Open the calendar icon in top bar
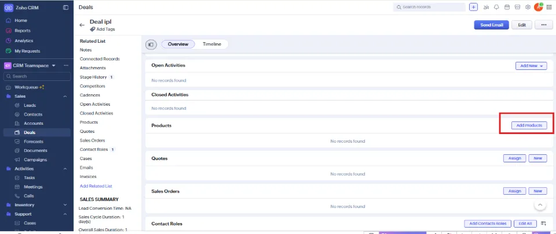The width and height of the screenshot is (556, 234). [x=507, y=7]
